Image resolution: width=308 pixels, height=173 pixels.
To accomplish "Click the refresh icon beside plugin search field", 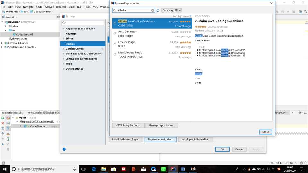I will 158,10.
